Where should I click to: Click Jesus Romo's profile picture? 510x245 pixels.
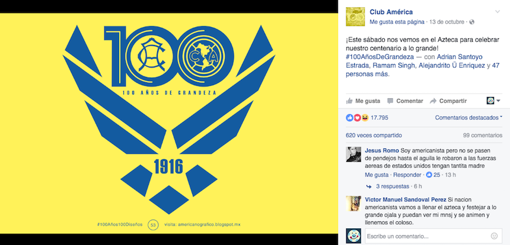(x=353, y=154)
